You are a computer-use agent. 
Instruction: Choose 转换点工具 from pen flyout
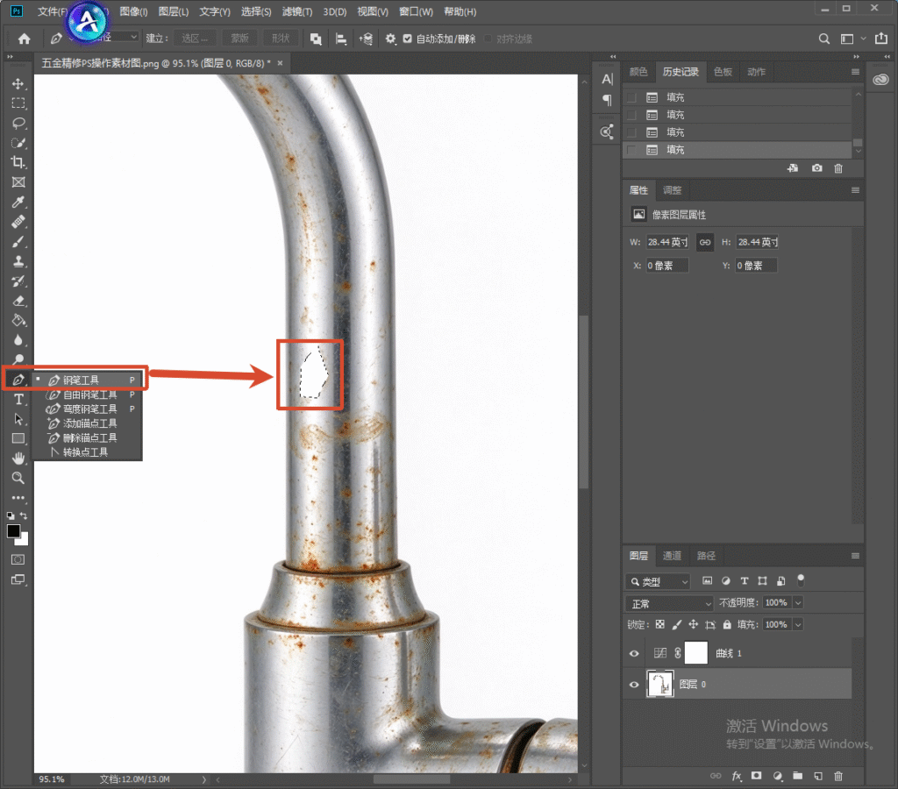[85, 452]
